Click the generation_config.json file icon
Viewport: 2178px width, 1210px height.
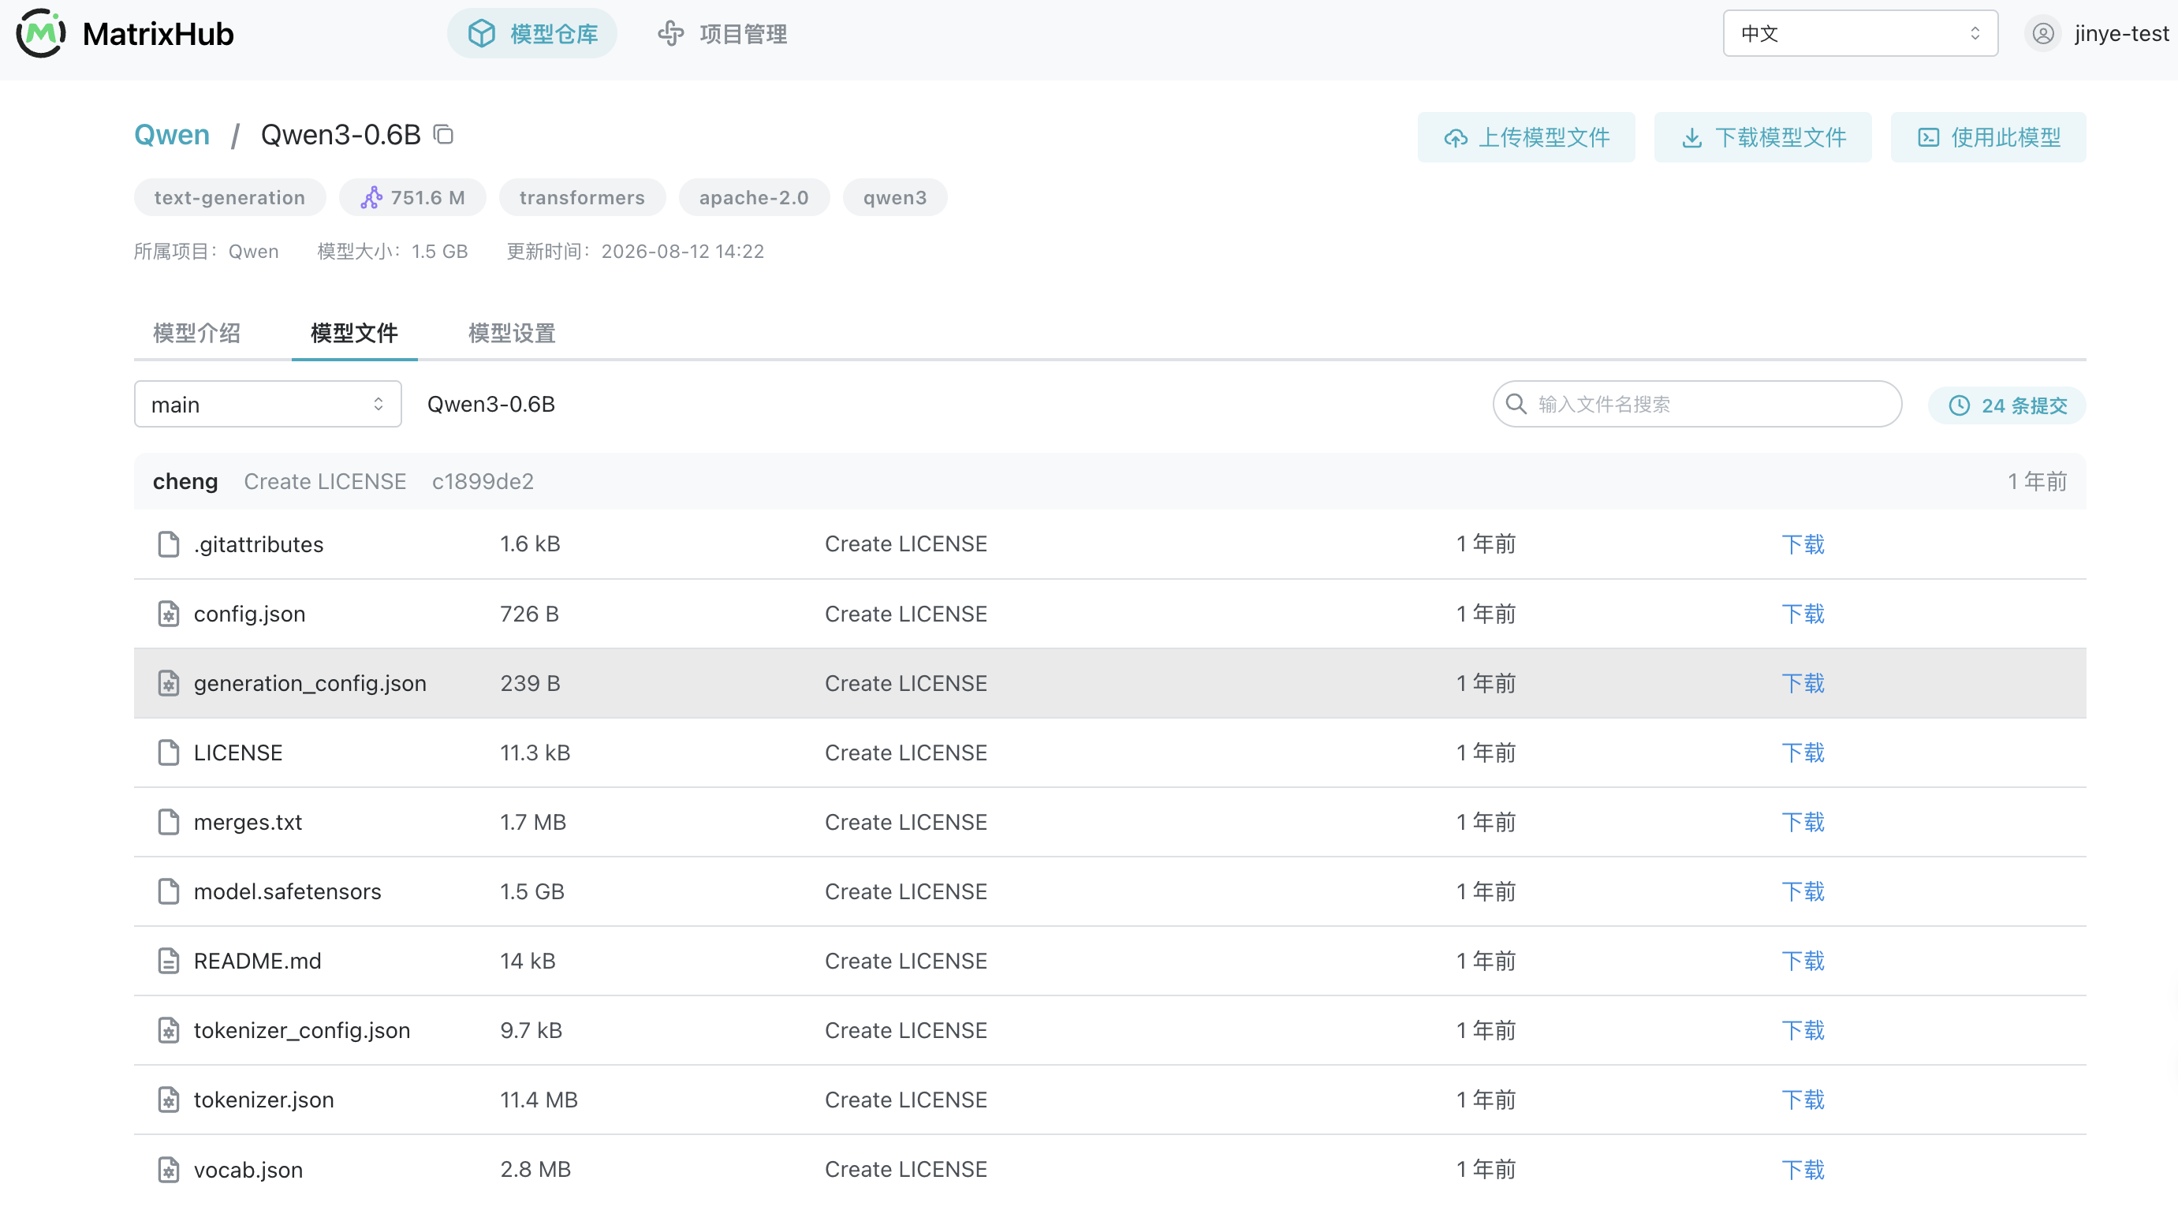tap(169, 682)
